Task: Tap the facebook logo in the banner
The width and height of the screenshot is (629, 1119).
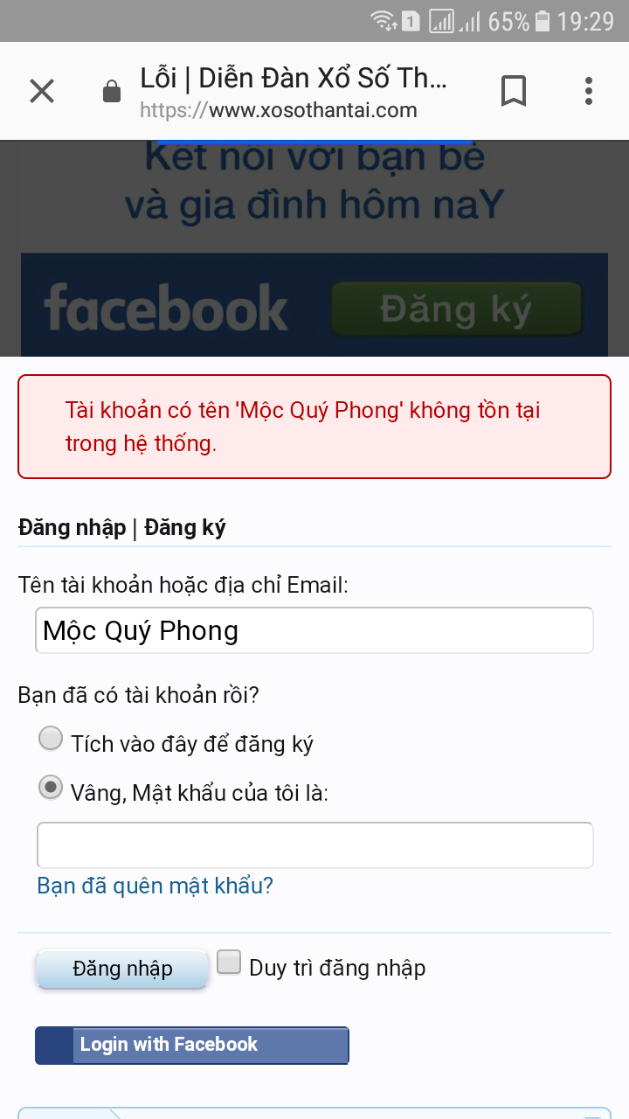Action: click(x=166, y=308)
